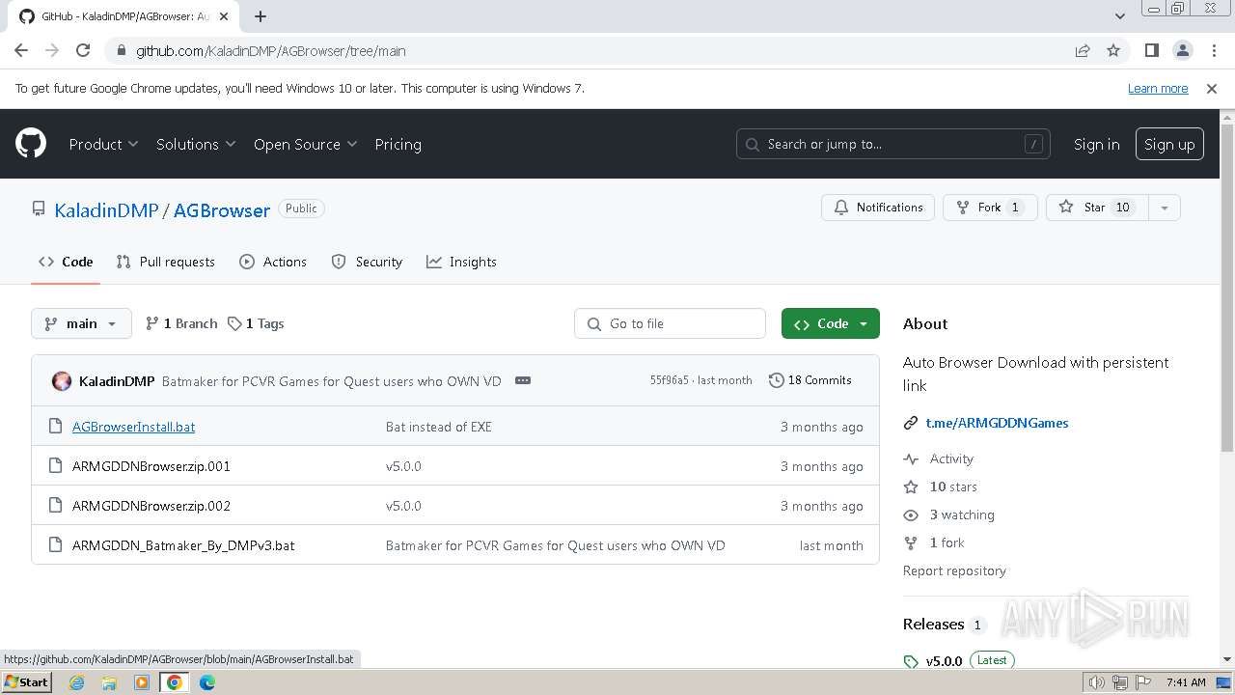Click the KaladinDMP author name in the commit row
The width and height of the screenshot is (1235, 695).
(x=117, y=381)
